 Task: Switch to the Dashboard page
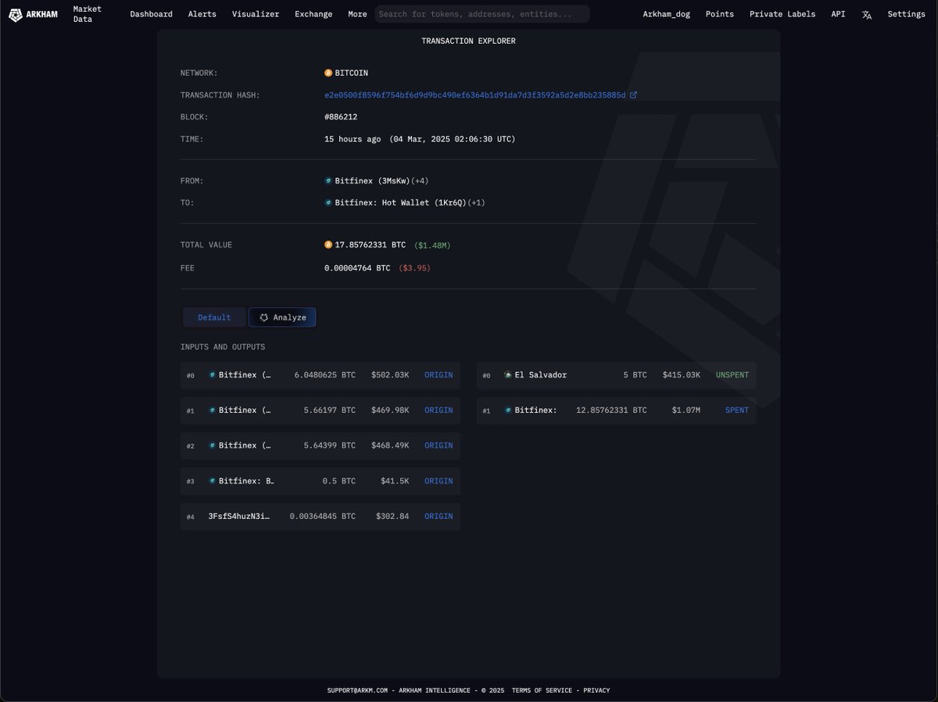click(x=151, y=14)
